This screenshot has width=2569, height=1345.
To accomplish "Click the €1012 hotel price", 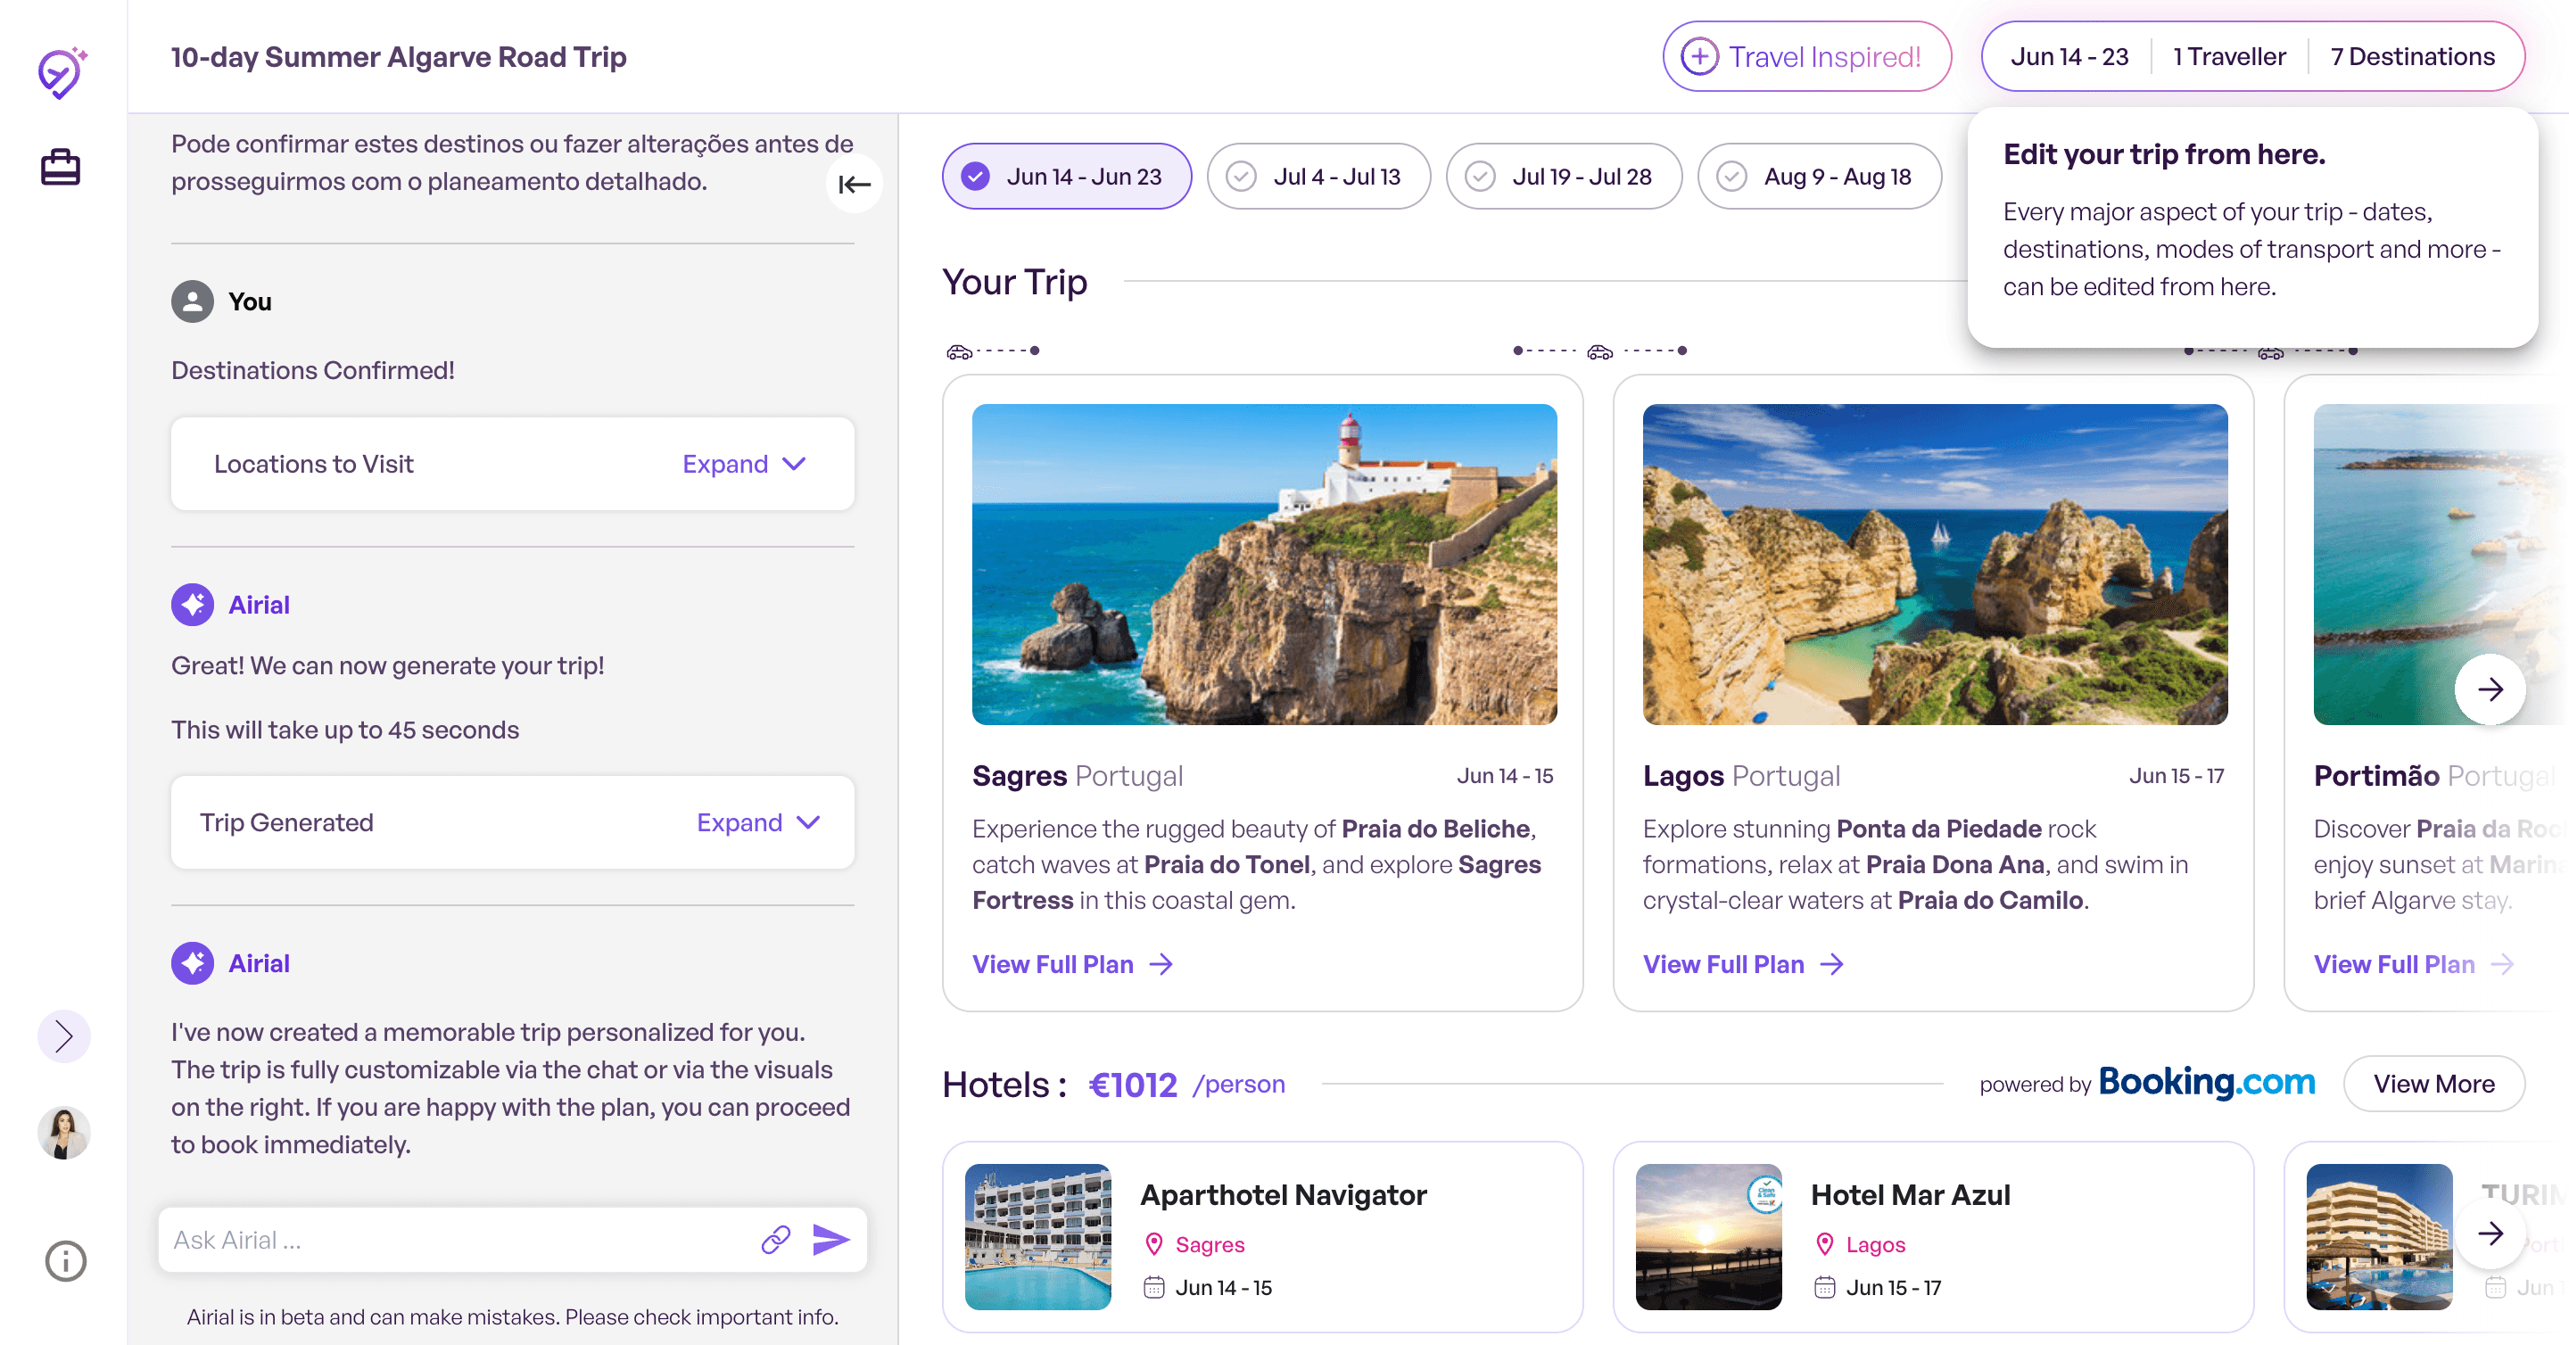I will [x=1132, y=1085].
